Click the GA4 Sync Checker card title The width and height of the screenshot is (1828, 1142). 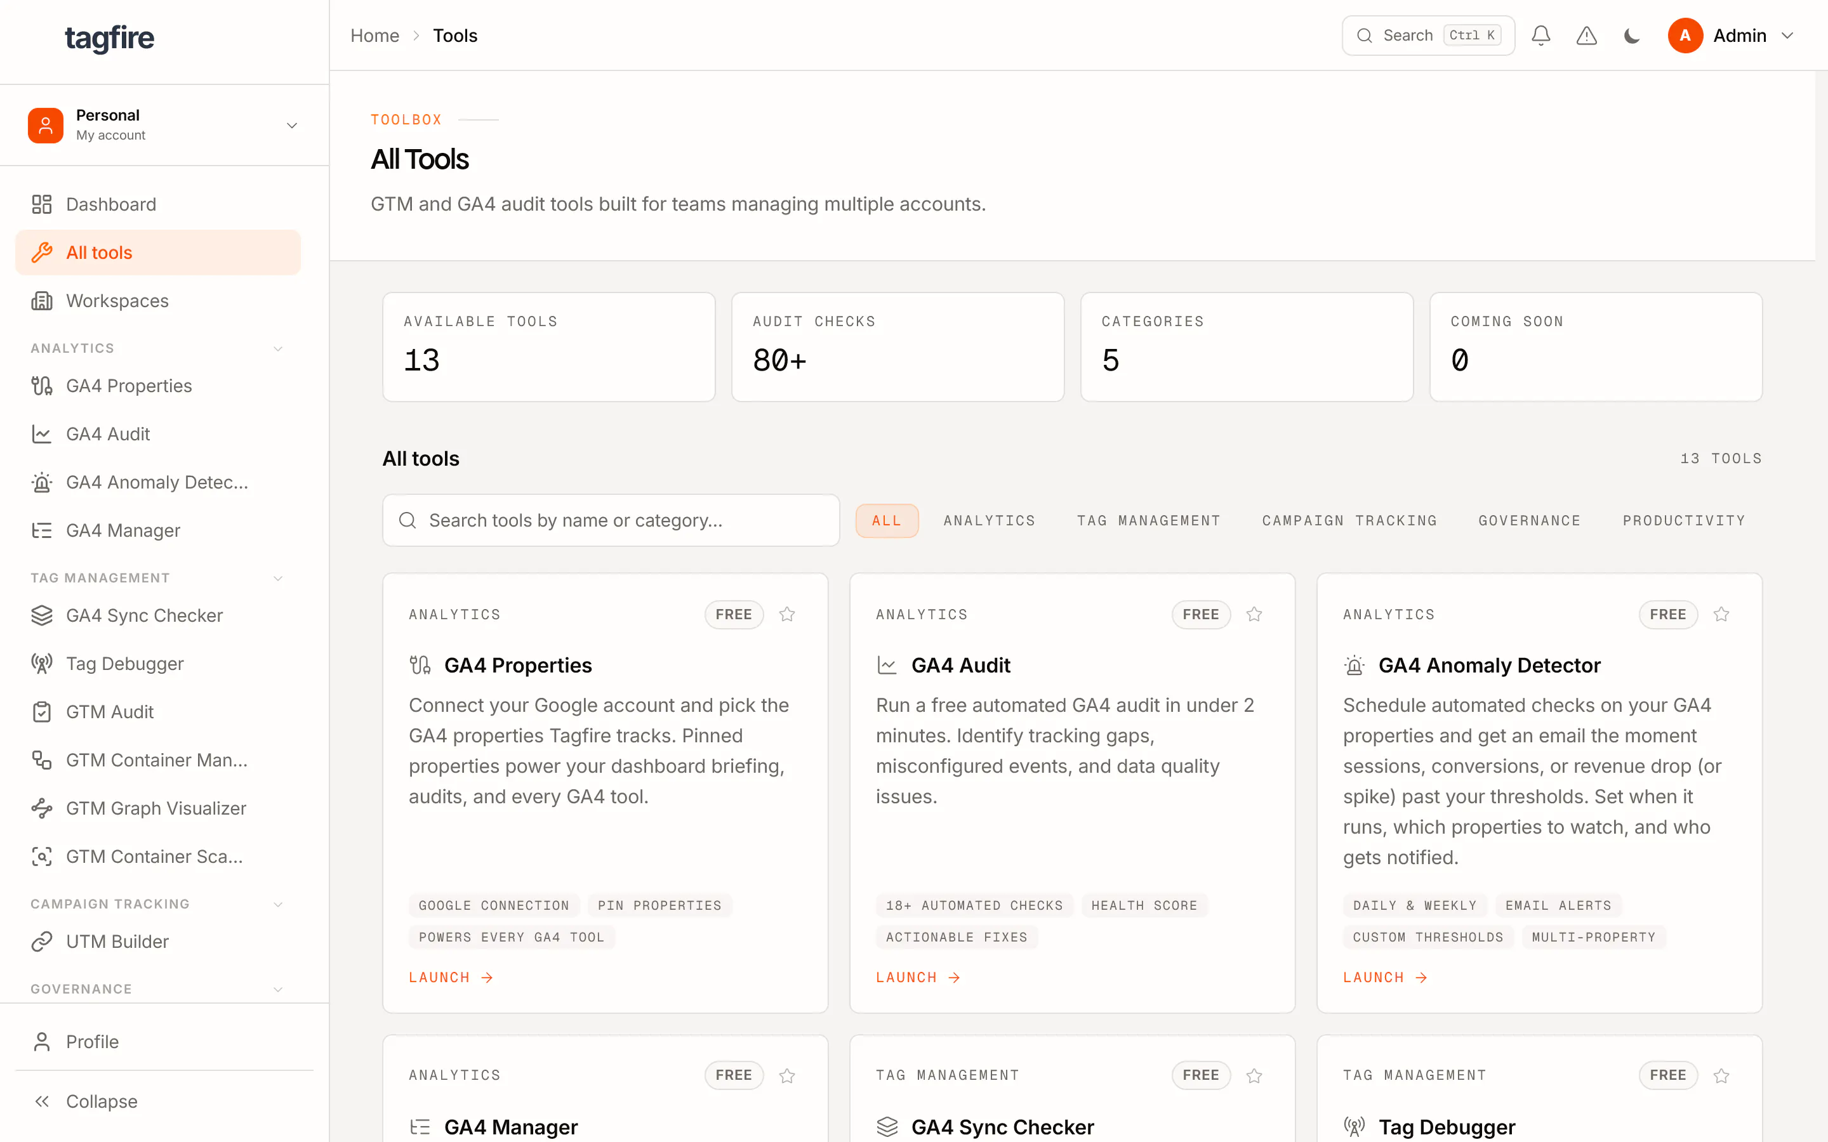click(x=1002, y=1127)
